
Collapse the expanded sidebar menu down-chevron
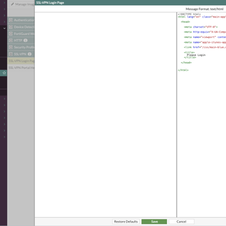(x=4, y=28)
